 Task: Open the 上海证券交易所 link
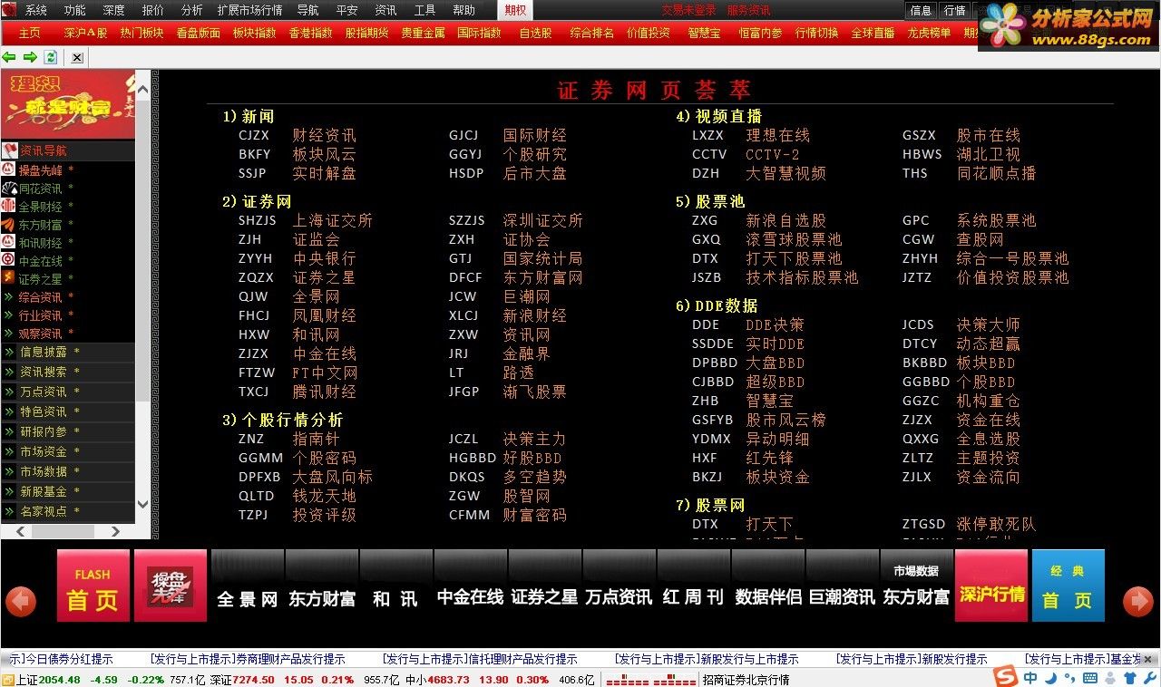pyautogui.click(x=332, y=220)
